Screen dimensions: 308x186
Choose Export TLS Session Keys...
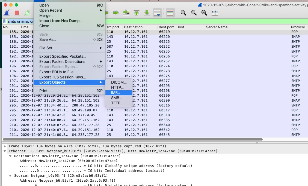[x=69, y=77]
